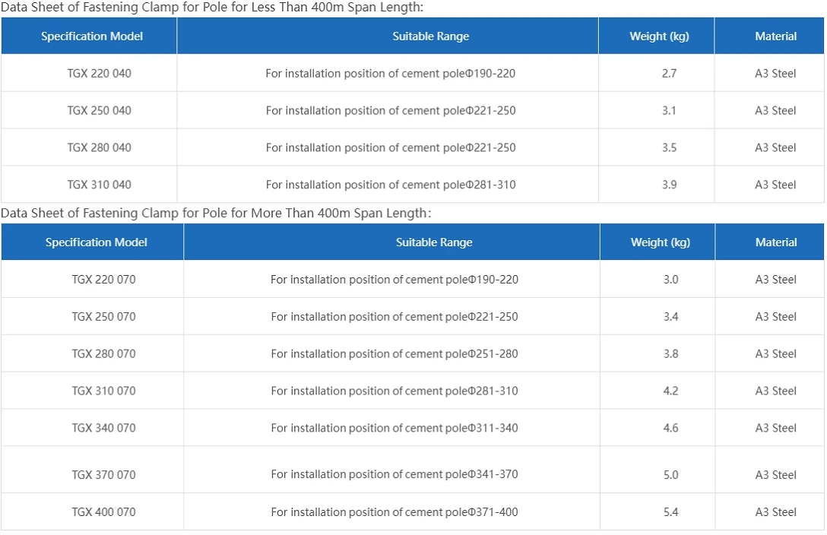Select the TGX 400 070 model cell
This screenshot has width=827, height=535.
coord(104,511)
